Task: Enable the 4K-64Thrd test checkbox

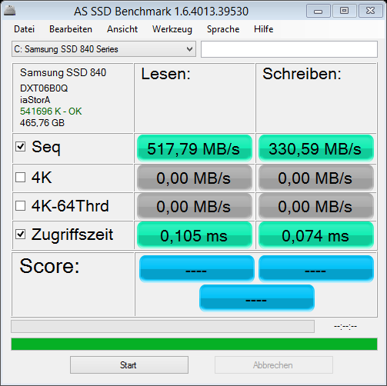Action: 20,205
